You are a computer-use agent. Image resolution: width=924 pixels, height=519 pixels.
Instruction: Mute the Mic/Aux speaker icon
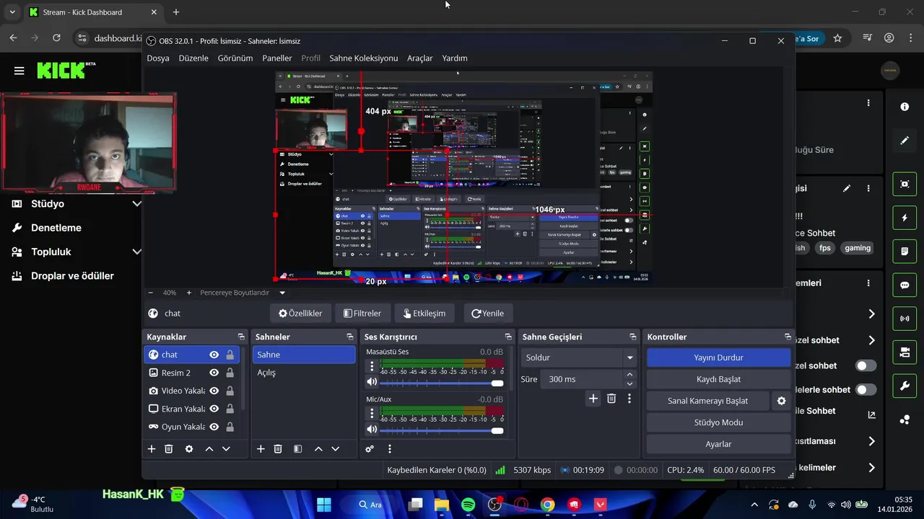[372, 430]
